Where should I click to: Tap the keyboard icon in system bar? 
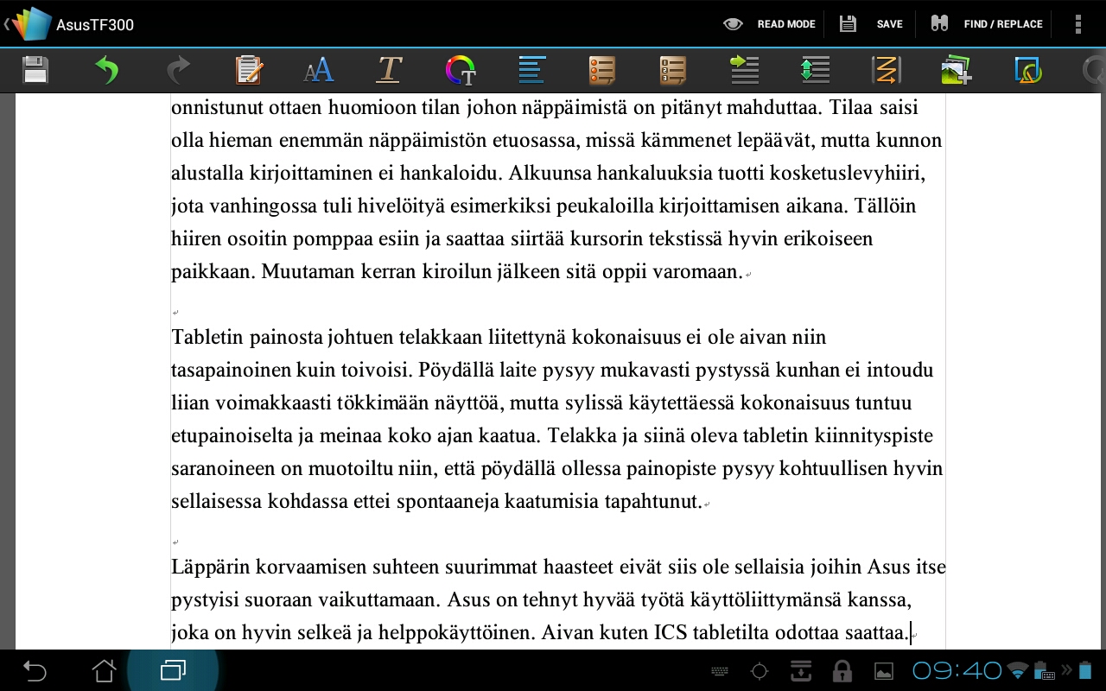tap(720, 671)
